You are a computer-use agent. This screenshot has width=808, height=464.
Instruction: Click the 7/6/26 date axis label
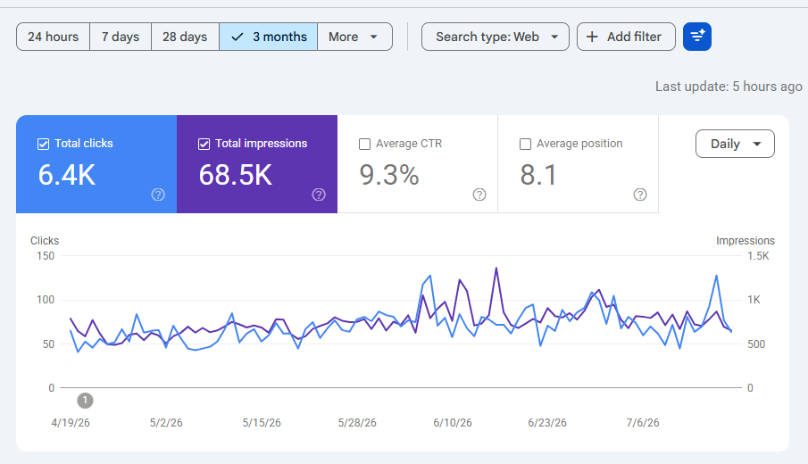pos(643,423)
